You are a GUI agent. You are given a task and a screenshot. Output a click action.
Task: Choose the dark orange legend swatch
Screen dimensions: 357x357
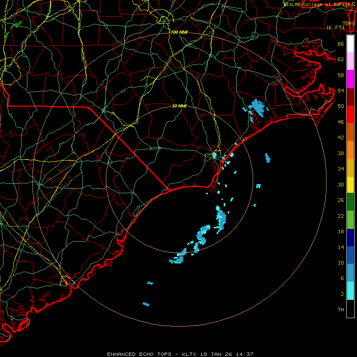point(350,132)
